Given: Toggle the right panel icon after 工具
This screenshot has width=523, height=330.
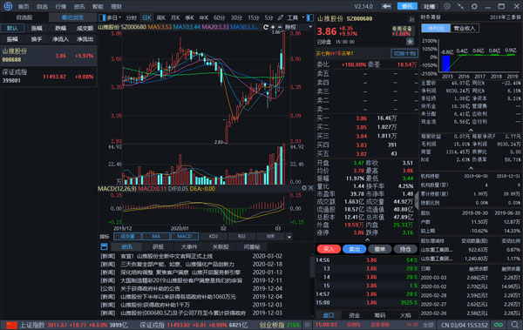Looking at the screenshot, I should click(x=309, y=17).
